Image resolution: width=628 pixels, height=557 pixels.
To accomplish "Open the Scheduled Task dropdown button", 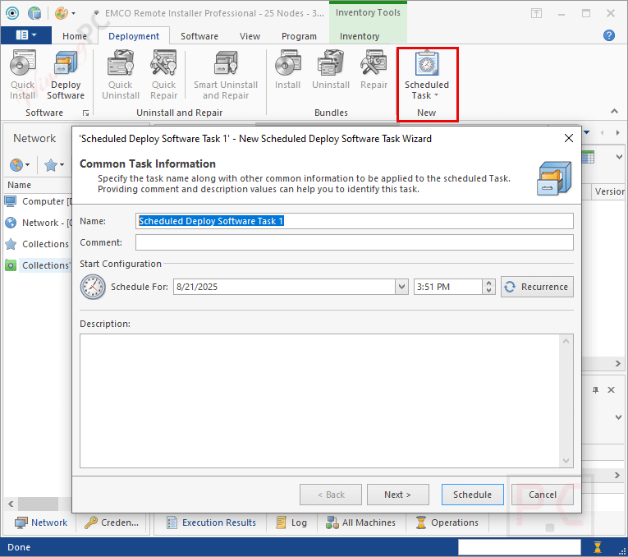I will click(x=427, y=75).
